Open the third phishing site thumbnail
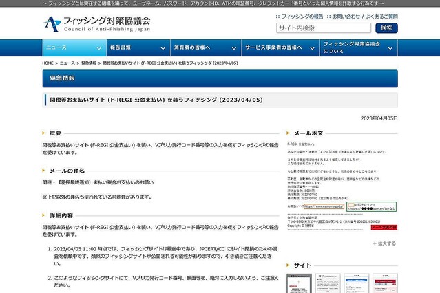 [x=357, y=283]
